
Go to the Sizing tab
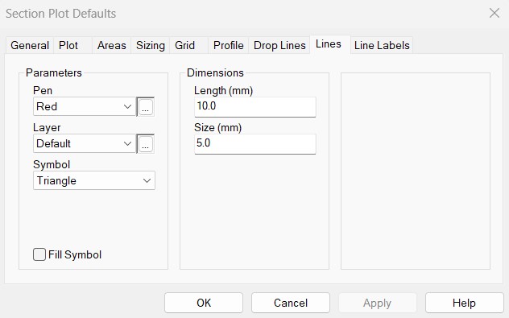point(151,45)
